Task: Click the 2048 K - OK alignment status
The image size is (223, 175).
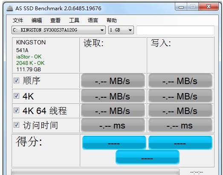Action: [x=30, y=63]
